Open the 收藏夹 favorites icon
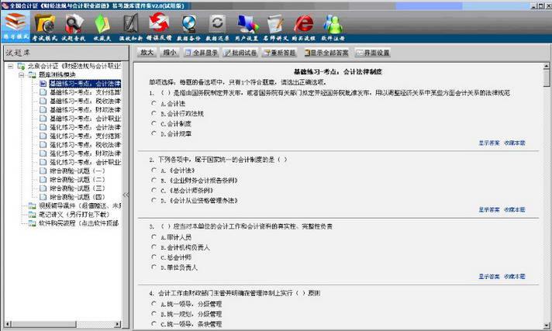 click(x=102, y=27)
